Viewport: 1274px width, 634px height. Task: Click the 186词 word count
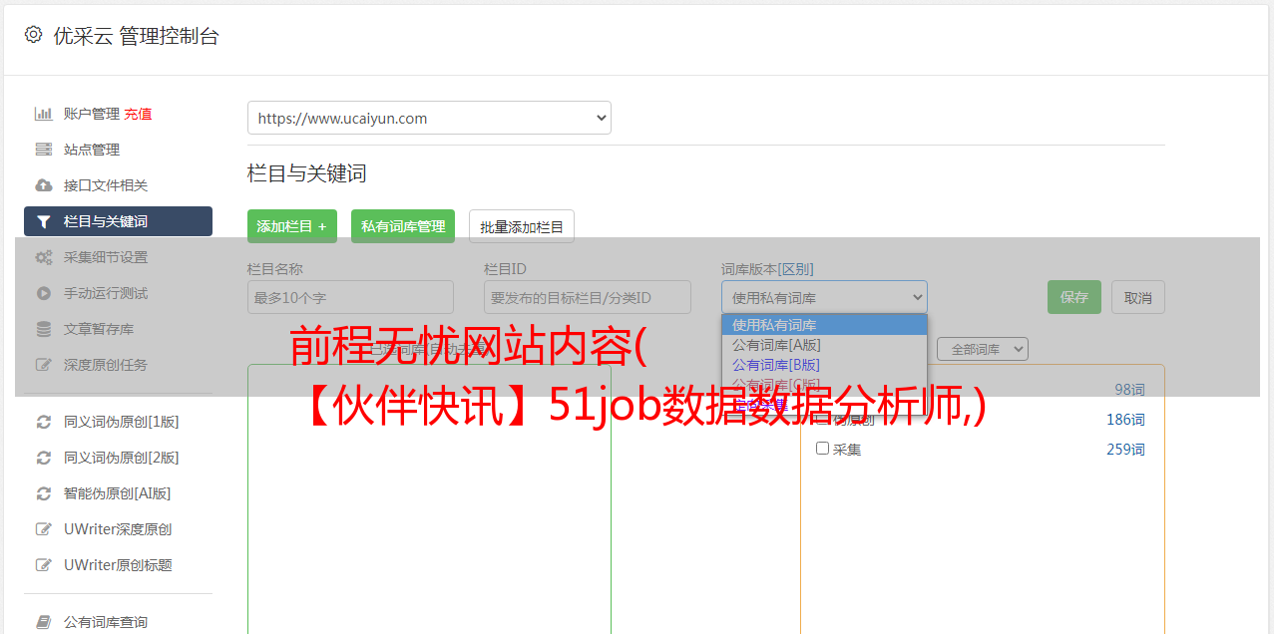click(x=1125, y=420)
